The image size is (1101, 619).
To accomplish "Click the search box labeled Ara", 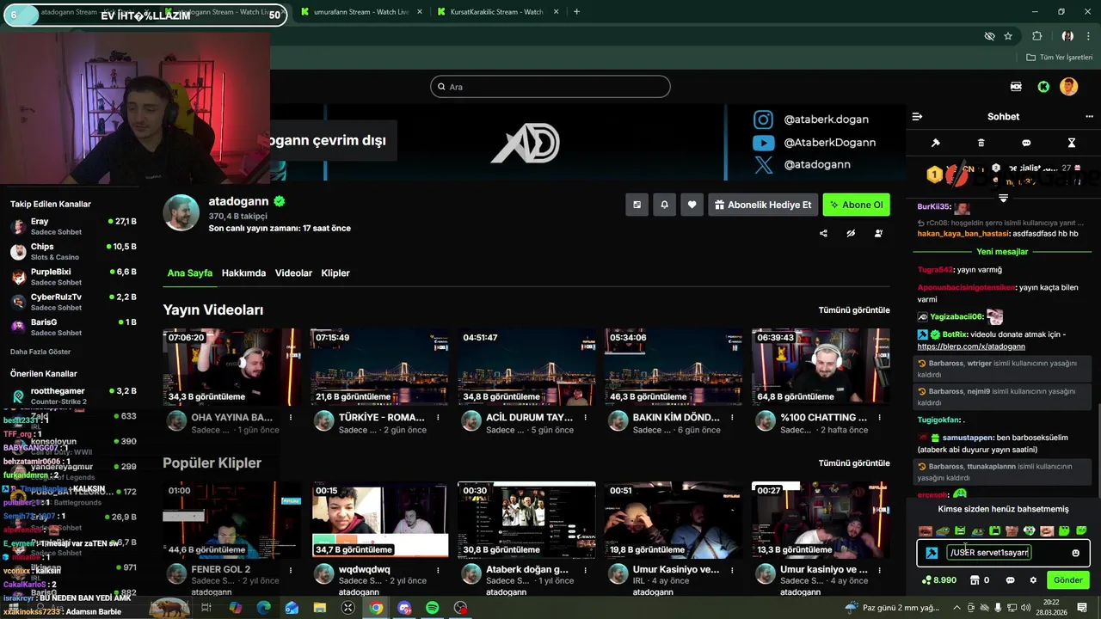I will point(550,87).
